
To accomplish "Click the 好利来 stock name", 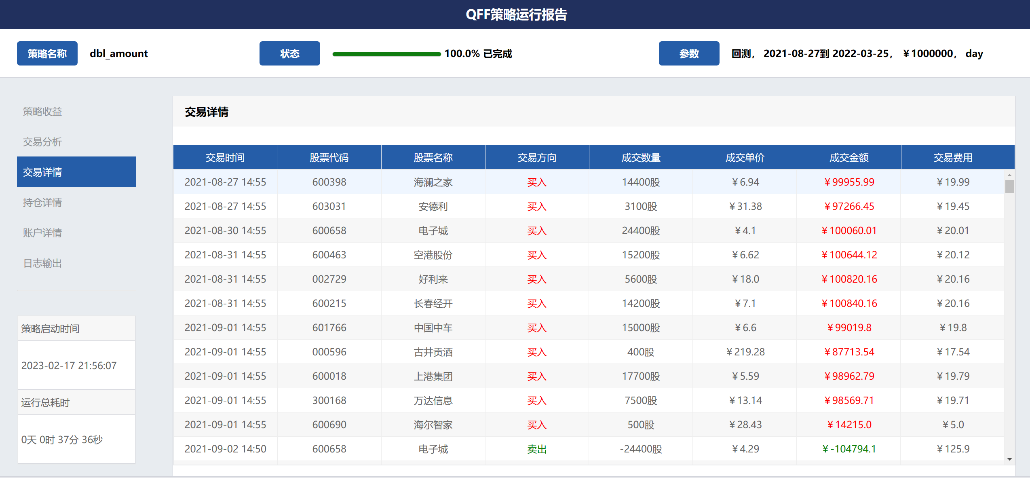I will [x=433, y=279].
